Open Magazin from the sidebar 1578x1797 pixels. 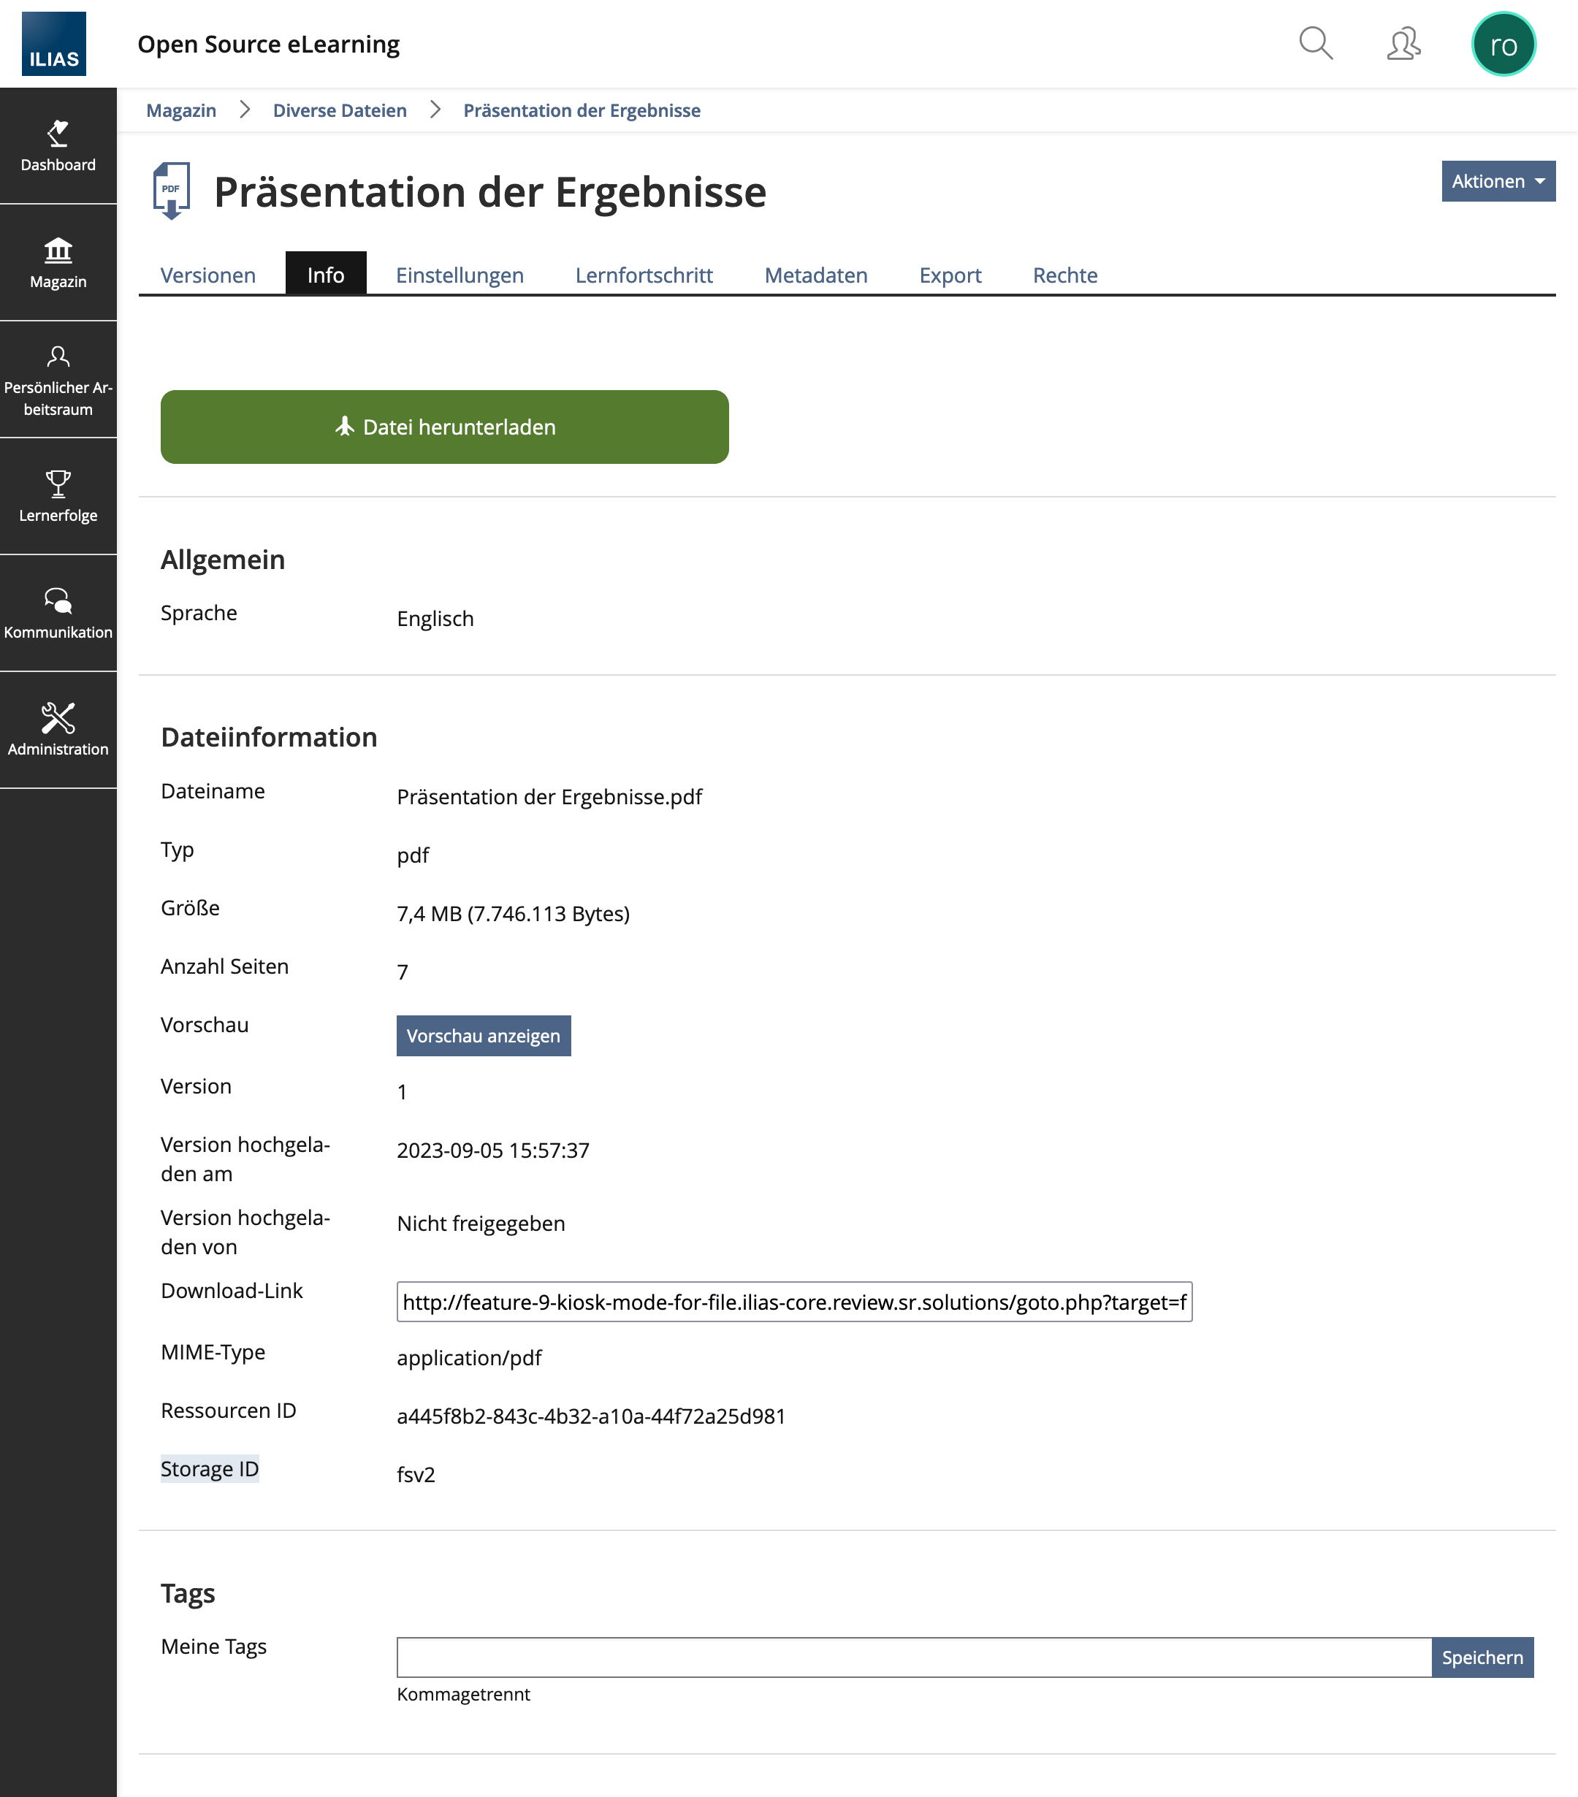click(x=58, y=263)
